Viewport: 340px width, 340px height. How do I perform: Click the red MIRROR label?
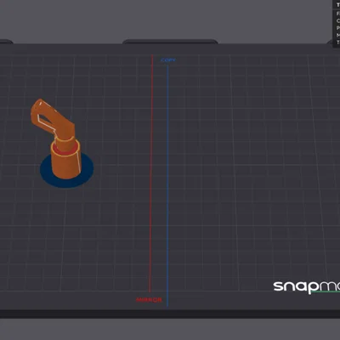click(x=149, y=300)
